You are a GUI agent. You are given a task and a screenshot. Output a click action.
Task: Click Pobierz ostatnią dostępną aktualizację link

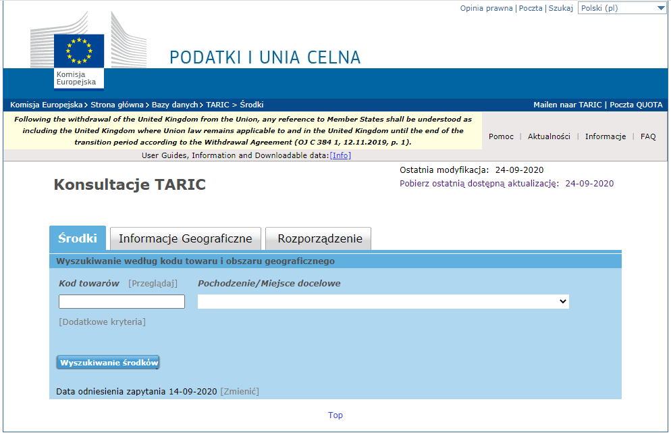click(x=479, y=184)
